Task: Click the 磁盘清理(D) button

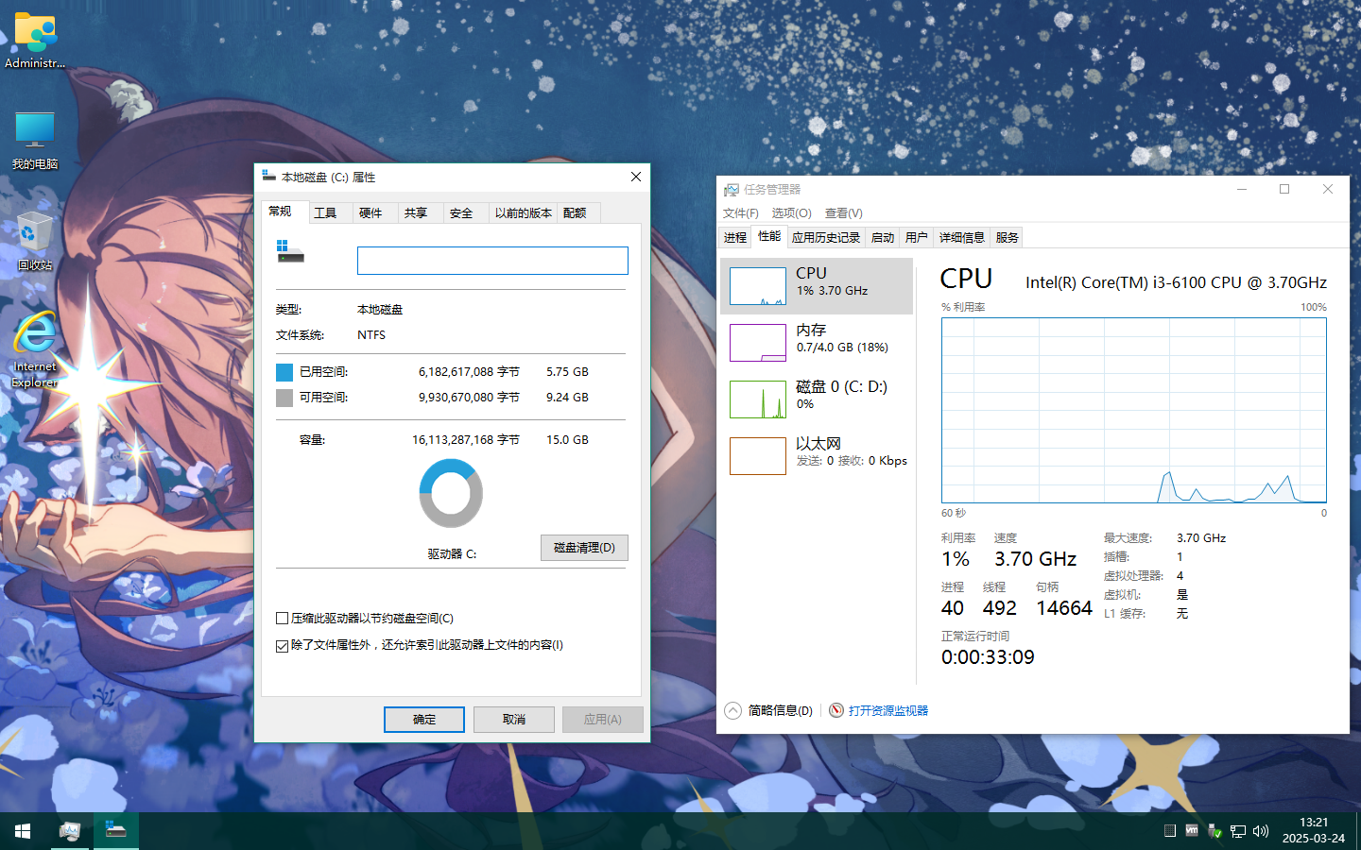Action: 584,548
